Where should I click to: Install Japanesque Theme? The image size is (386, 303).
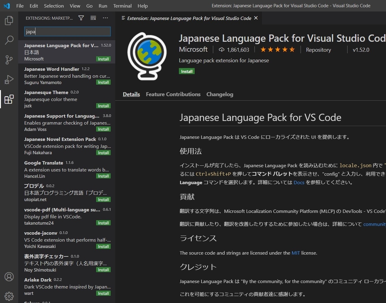[103, 106]
